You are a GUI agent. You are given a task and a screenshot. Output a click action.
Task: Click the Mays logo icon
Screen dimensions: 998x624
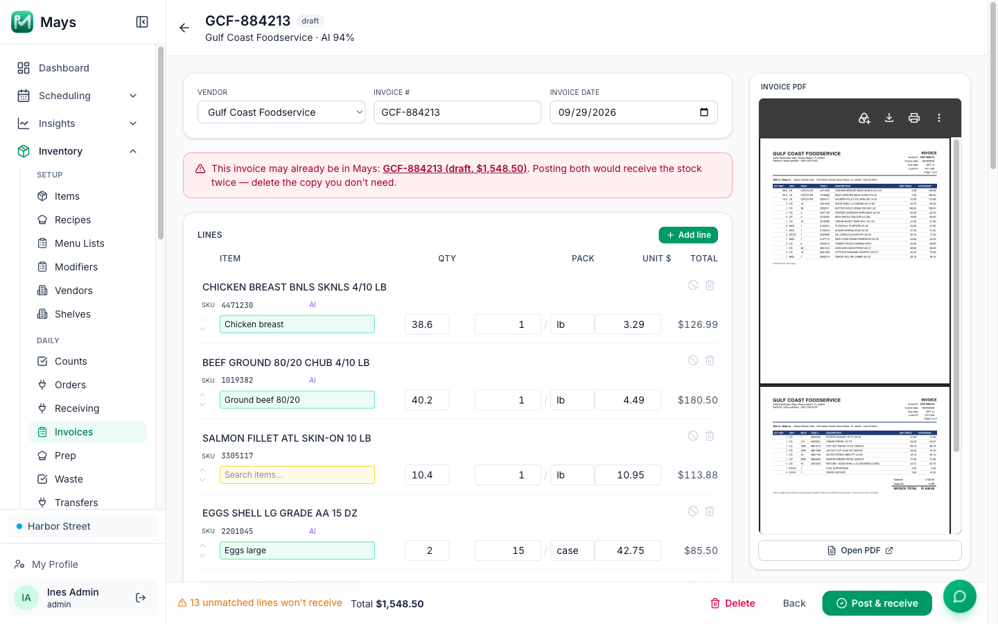pos(22,22)
